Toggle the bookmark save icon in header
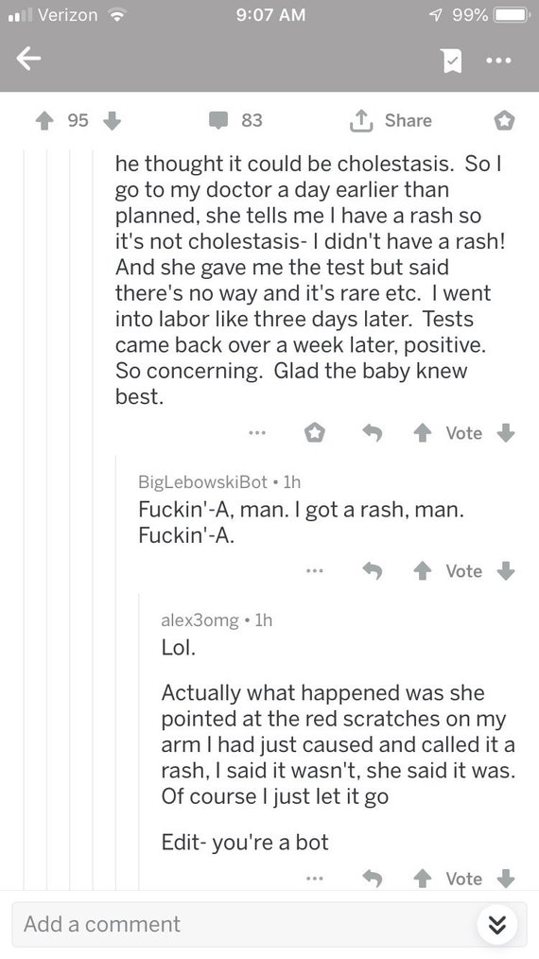539x959 pixels. click(x=451, y=61)
